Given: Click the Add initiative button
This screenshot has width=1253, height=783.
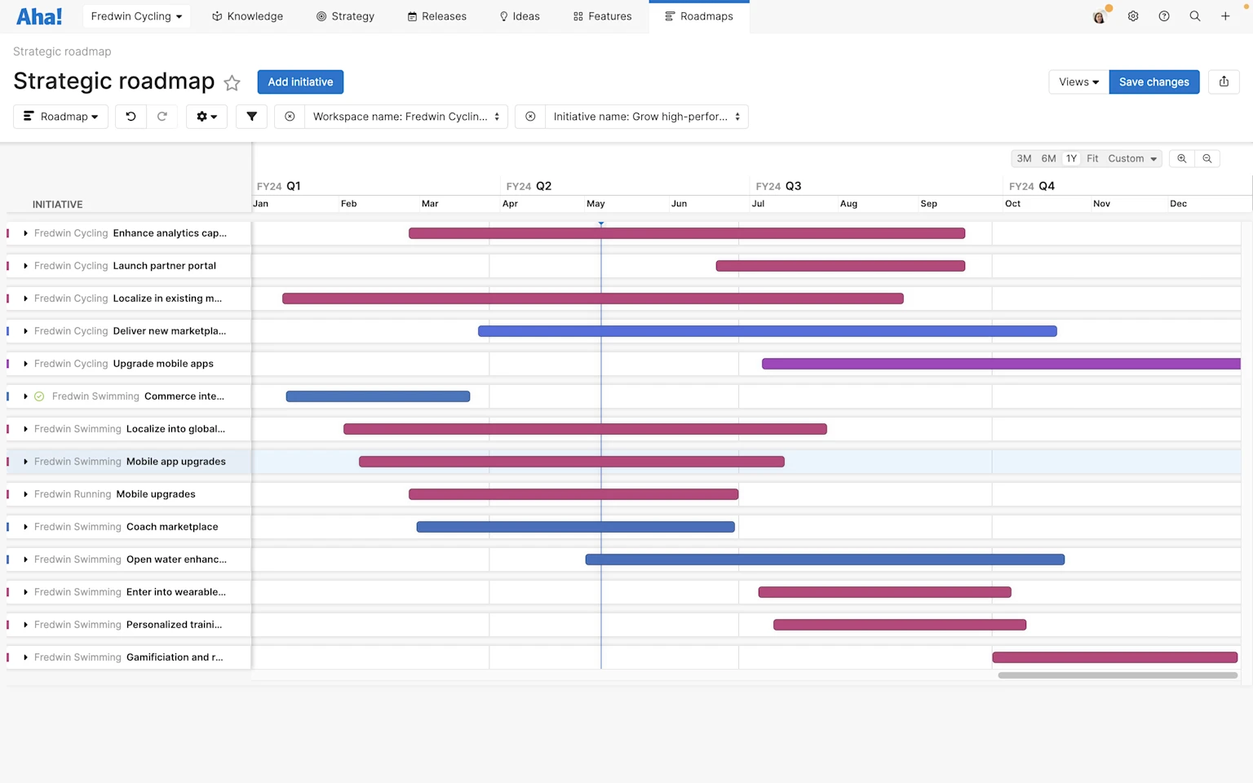Looking at the screenshot, I should (x=300, y=82).
